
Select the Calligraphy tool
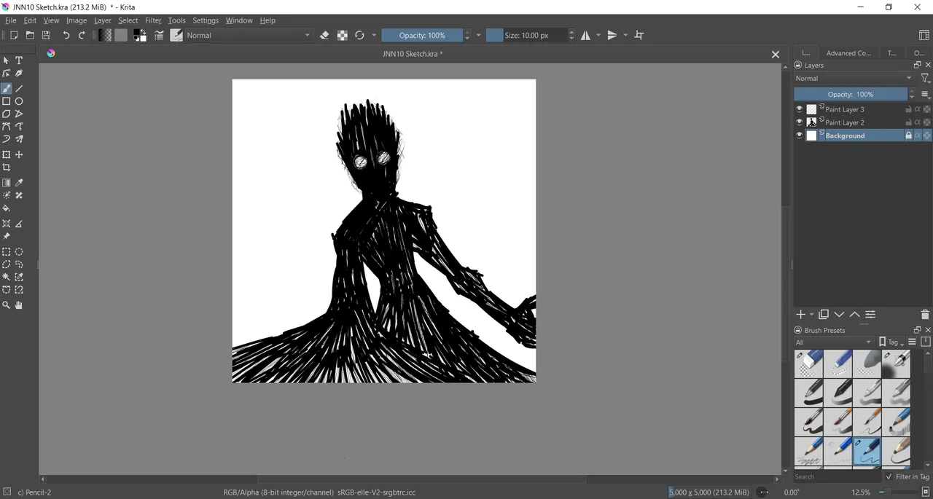[19, 74]
